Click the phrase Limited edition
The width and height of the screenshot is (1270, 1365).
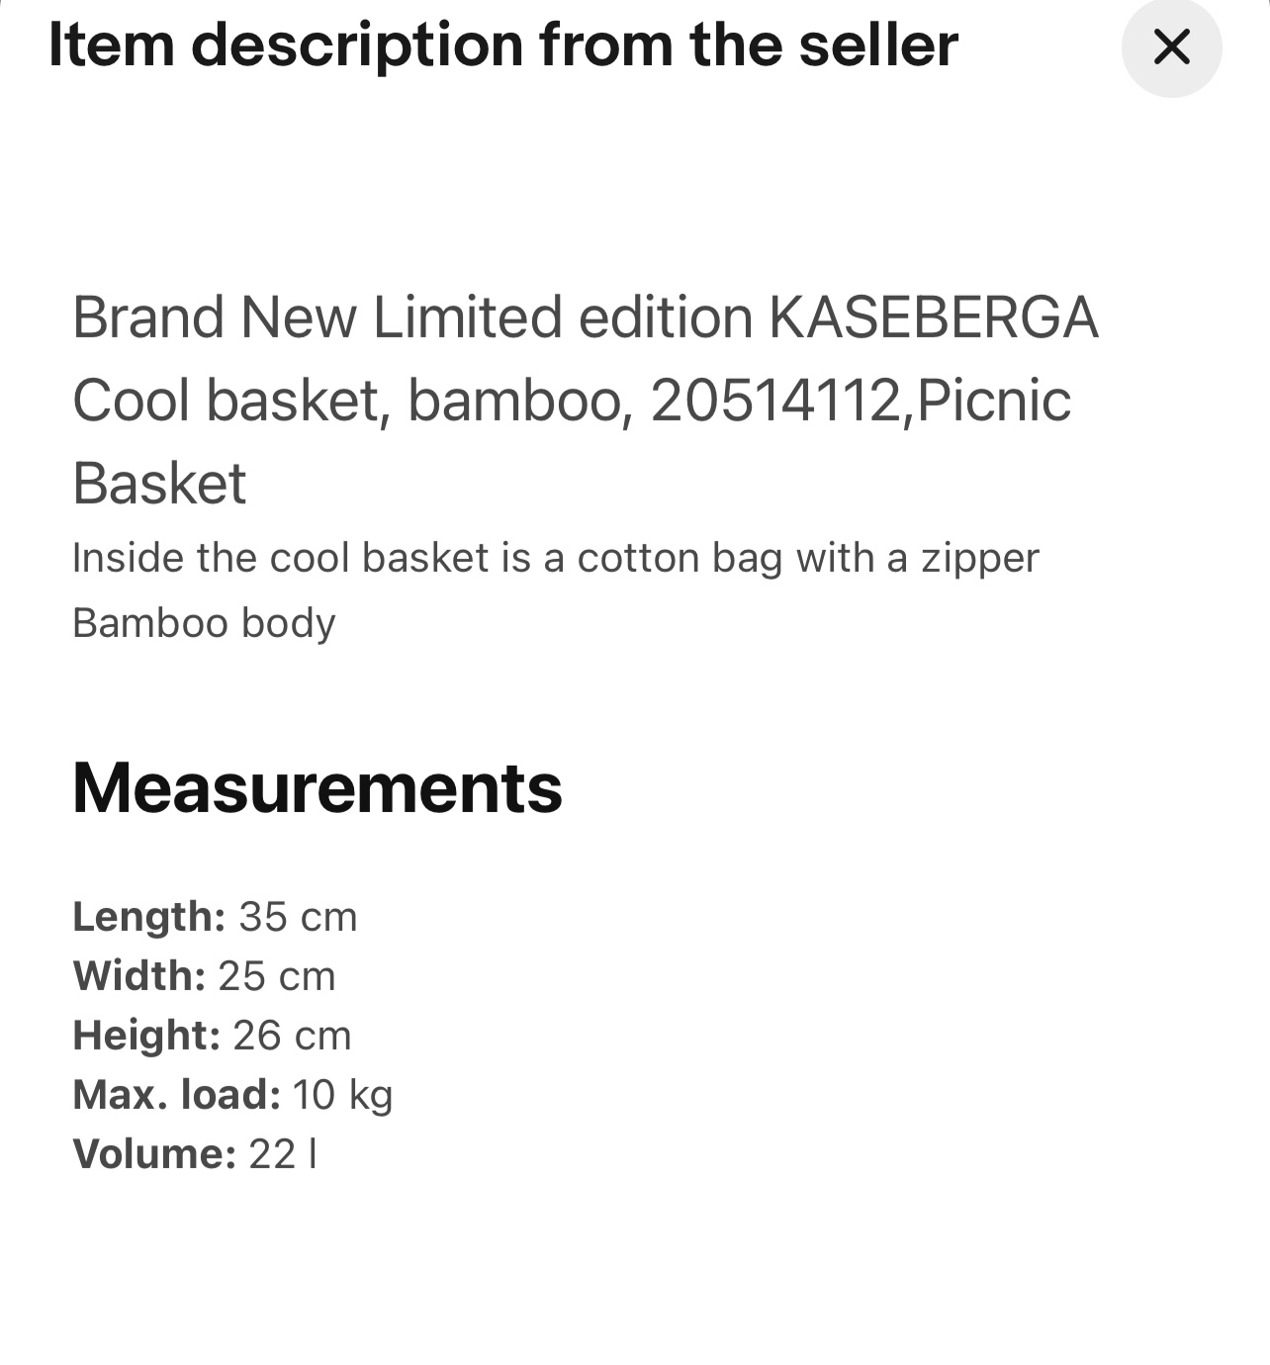click(x=559, y=318)
